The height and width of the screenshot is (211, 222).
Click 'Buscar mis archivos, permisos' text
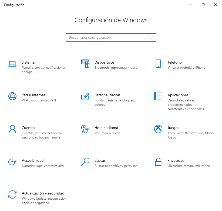point(116,166)
